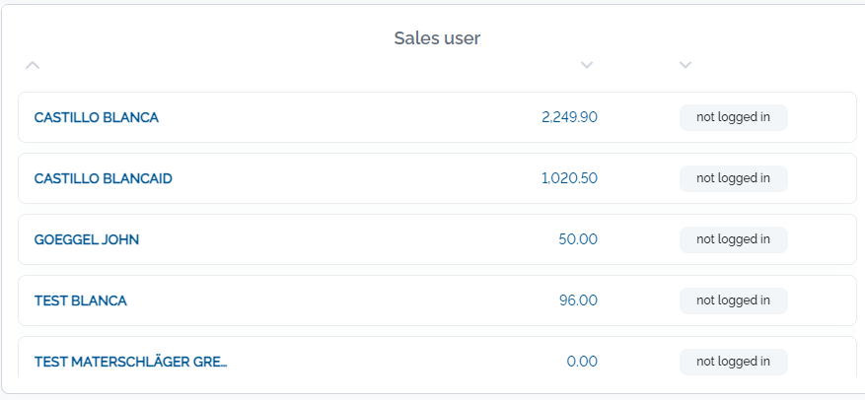Open the CASTILLO BLANCAID sales user
Screen dimensions: 865x400
pyautogui.click(x=104, y=178)
